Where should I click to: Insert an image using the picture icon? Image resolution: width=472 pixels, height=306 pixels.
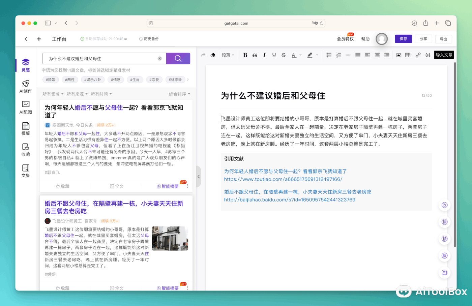(399, 55)
